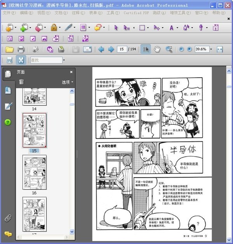Click the Email envelope icon
The image size is (233, 244).
87,49
